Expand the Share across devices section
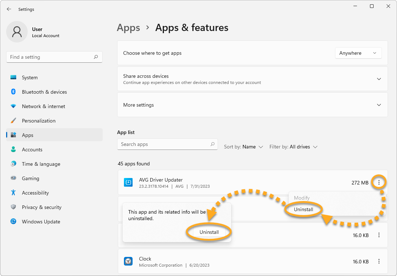Screen dimensions: 397x276 (379, 79)
